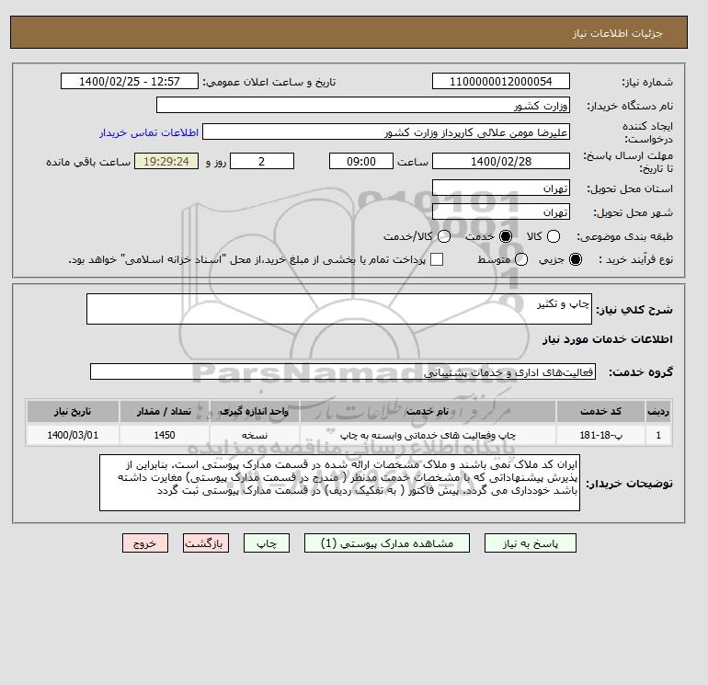Select the کالا/خدمت radio option

pyautogui.click(x=444, y=236)
